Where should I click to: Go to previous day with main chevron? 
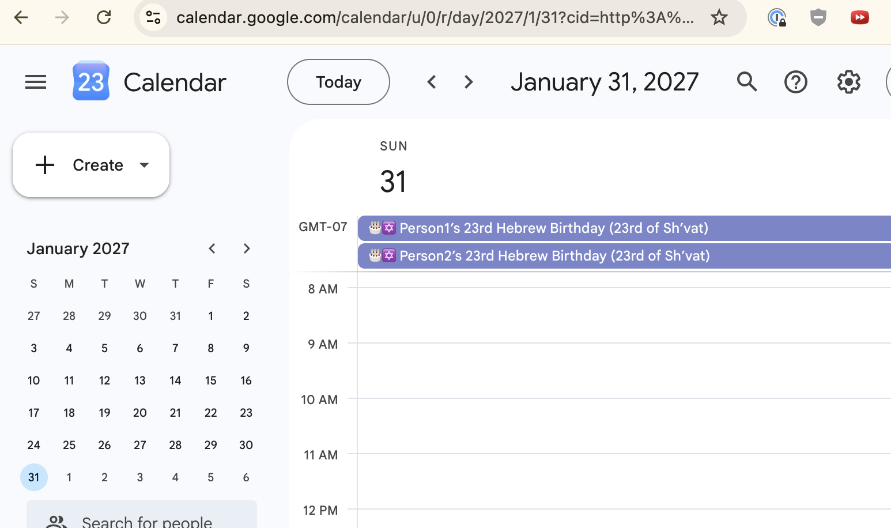(x=432, y=82)
